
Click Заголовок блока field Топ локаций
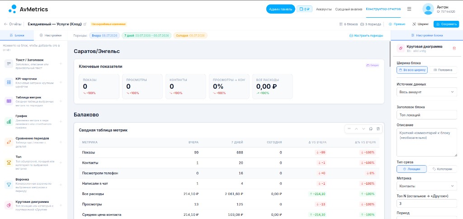(427, 115)
